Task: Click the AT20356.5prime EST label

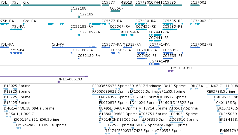Action: (x=169, y=131)
